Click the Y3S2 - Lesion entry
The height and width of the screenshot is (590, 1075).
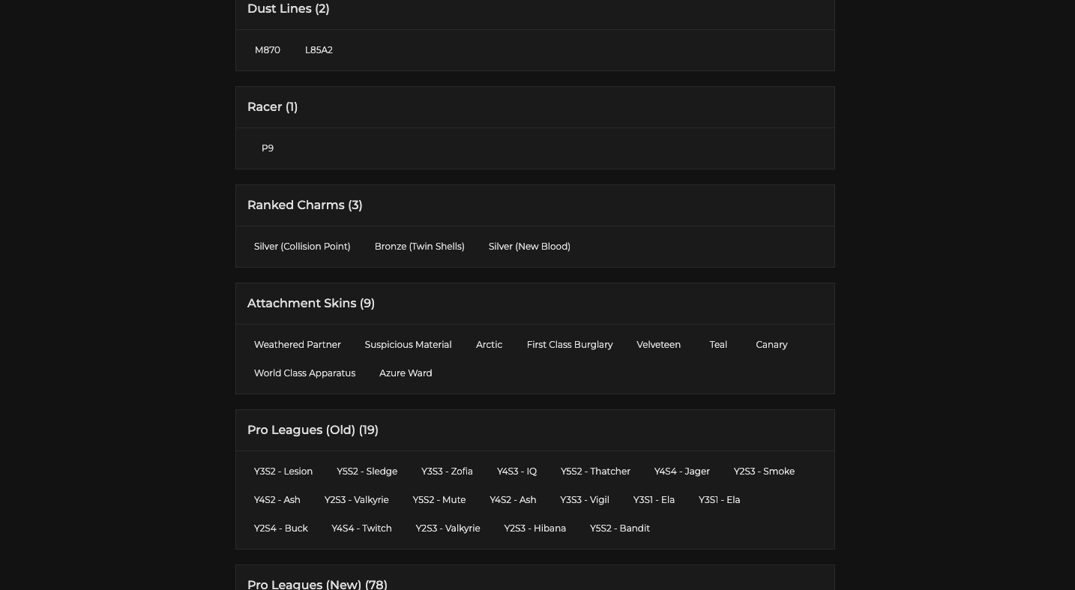pos(283,472)
